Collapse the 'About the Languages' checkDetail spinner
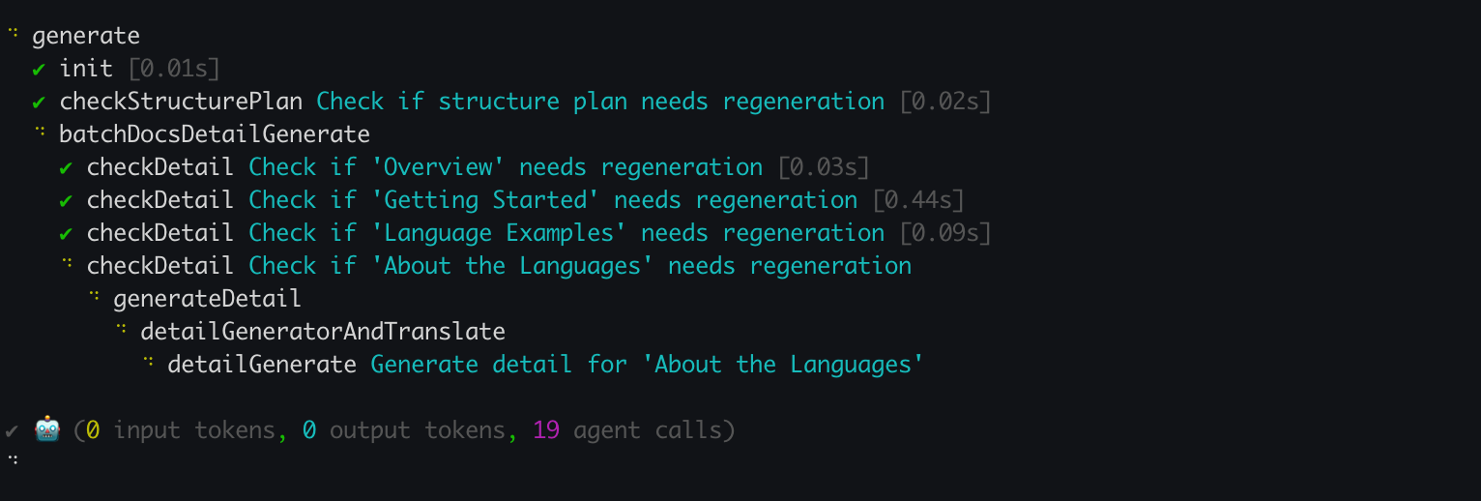This screenshot has height=501, width=1481. click(68, 263)
